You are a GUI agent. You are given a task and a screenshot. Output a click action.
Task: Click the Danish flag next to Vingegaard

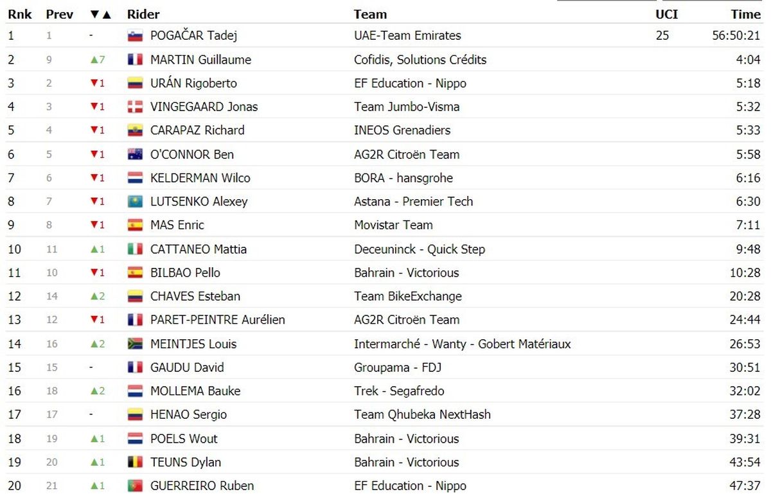point(135,107)
